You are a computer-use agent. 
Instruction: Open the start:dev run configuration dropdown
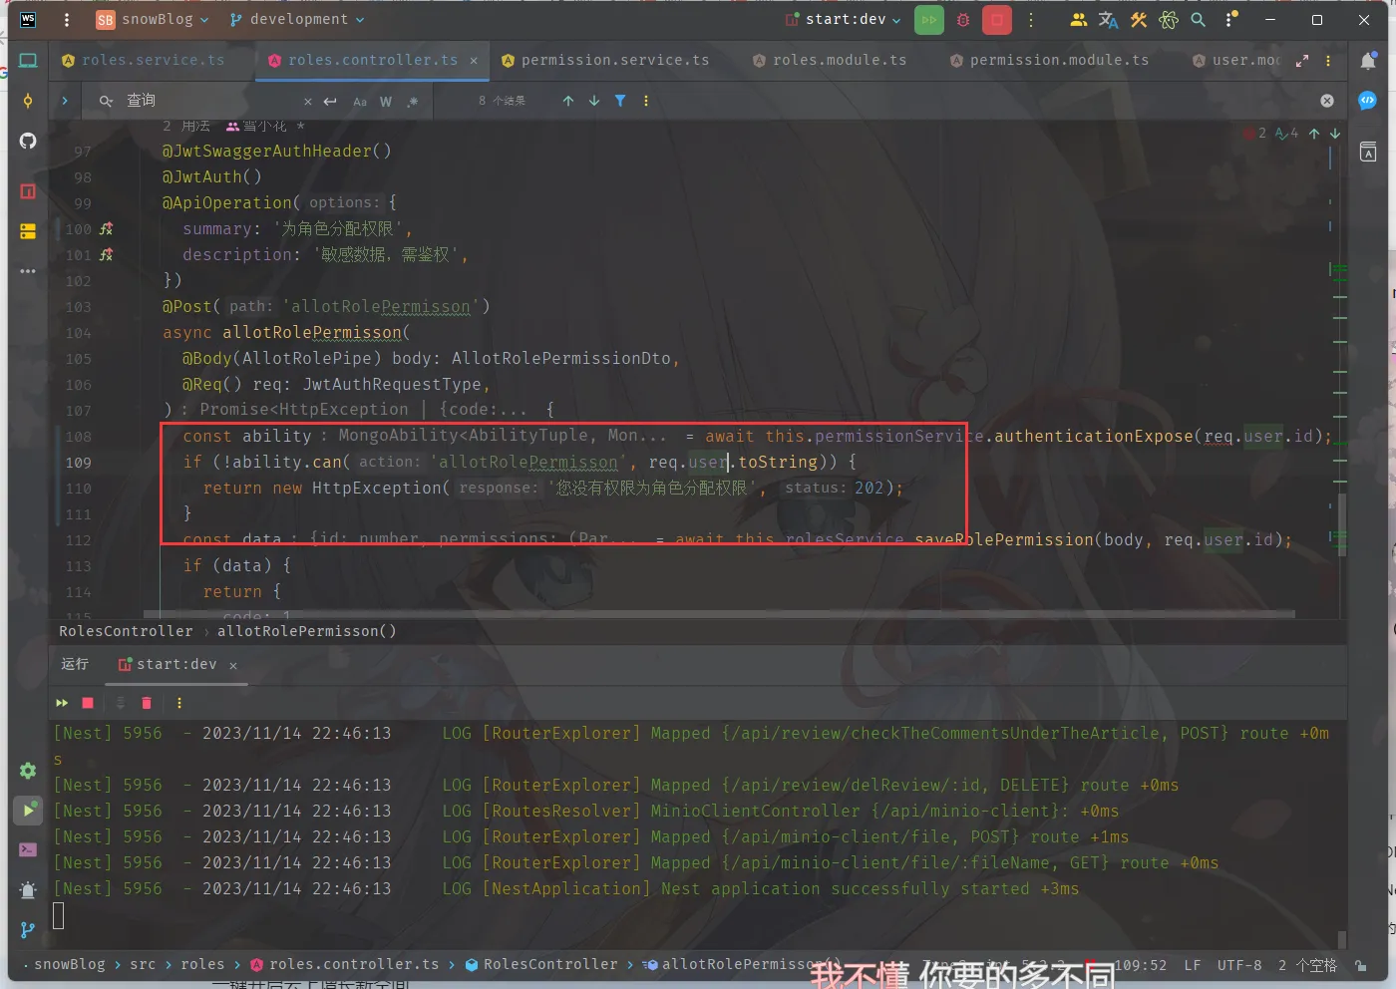coord(845,20)
